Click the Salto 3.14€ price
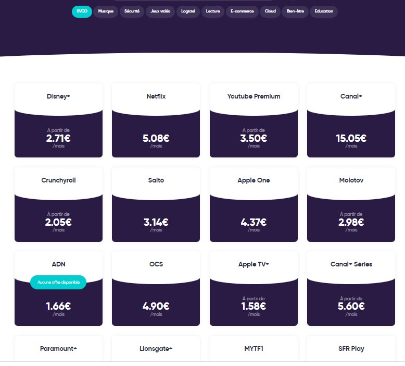The width and height of the screenshot is (405, 366). [156, 222]
